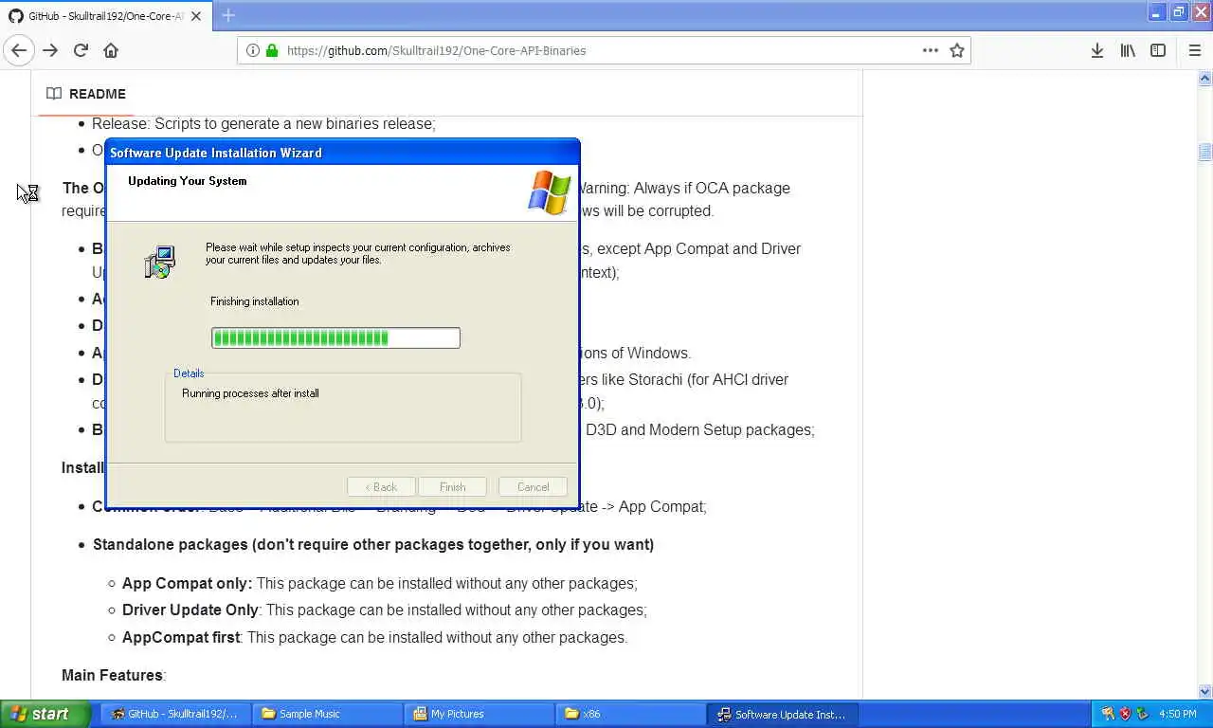Switch to My Pictures taskbar window
This screenshot has height=728, width=1213.
477,714
